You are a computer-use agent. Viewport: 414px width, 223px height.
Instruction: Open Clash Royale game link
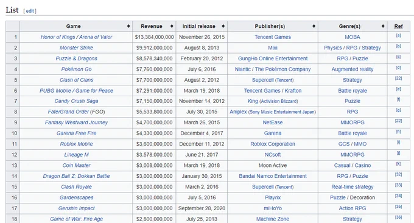click(76, 187)
